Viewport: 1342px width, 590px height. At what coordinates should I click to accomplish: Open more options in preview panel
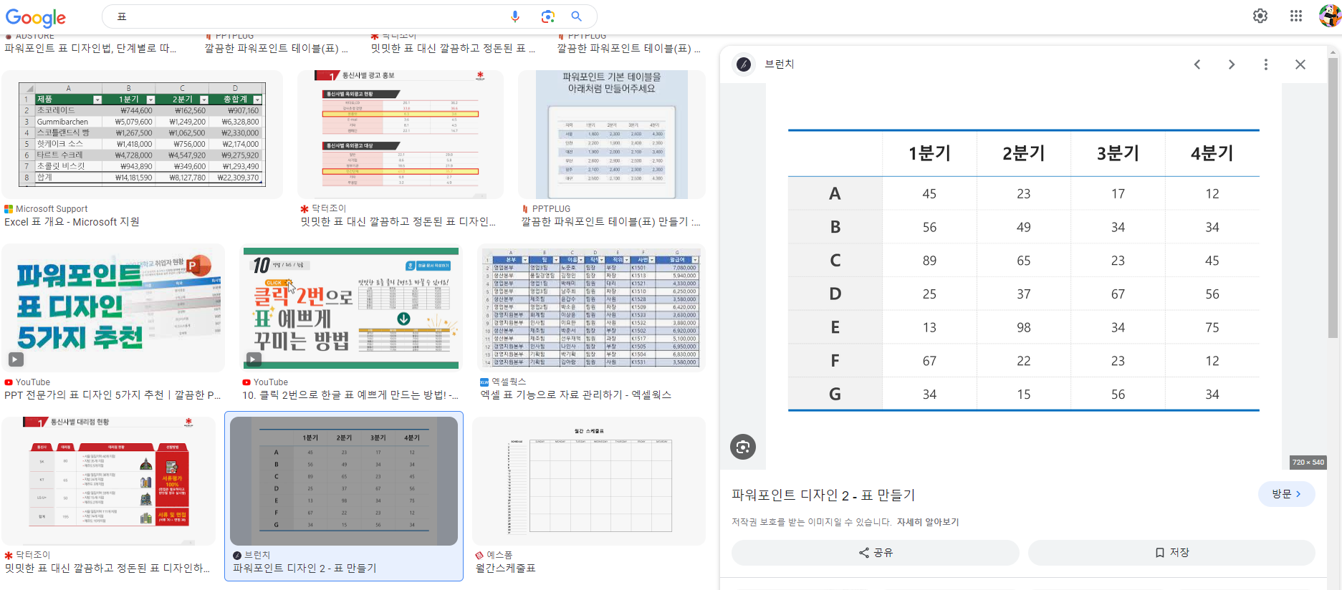1266,64
